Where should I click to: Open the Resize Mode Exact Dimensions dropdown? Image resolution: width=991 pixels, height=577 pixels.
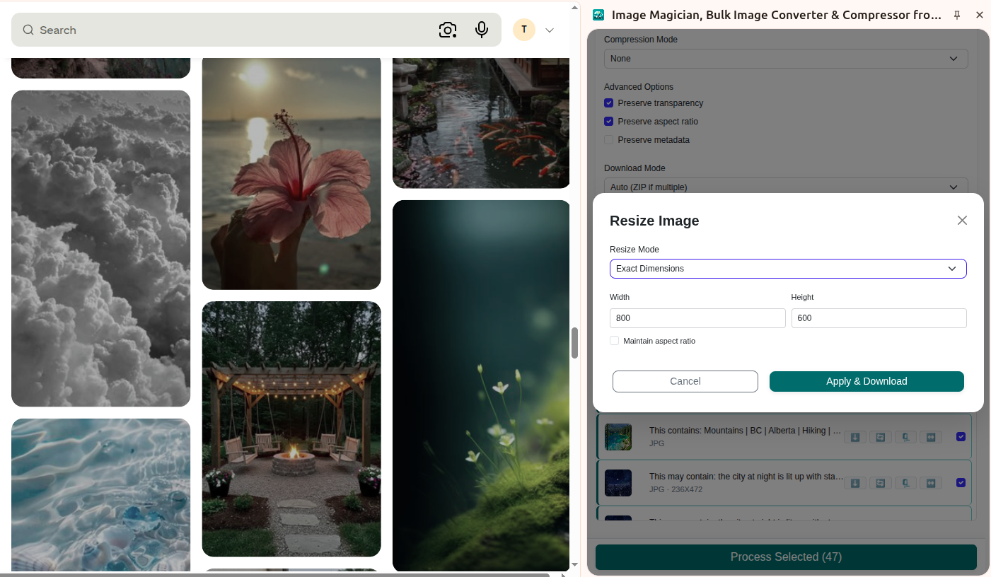click(x=788, y=269)
